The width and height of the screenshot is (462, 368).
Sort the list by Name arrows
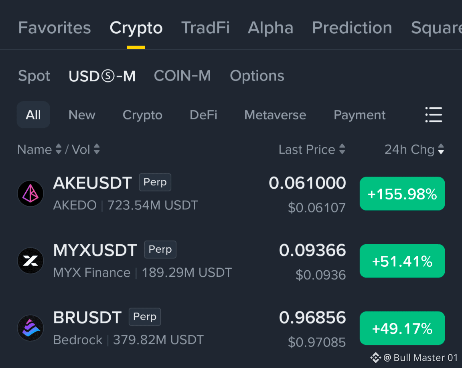59,149
